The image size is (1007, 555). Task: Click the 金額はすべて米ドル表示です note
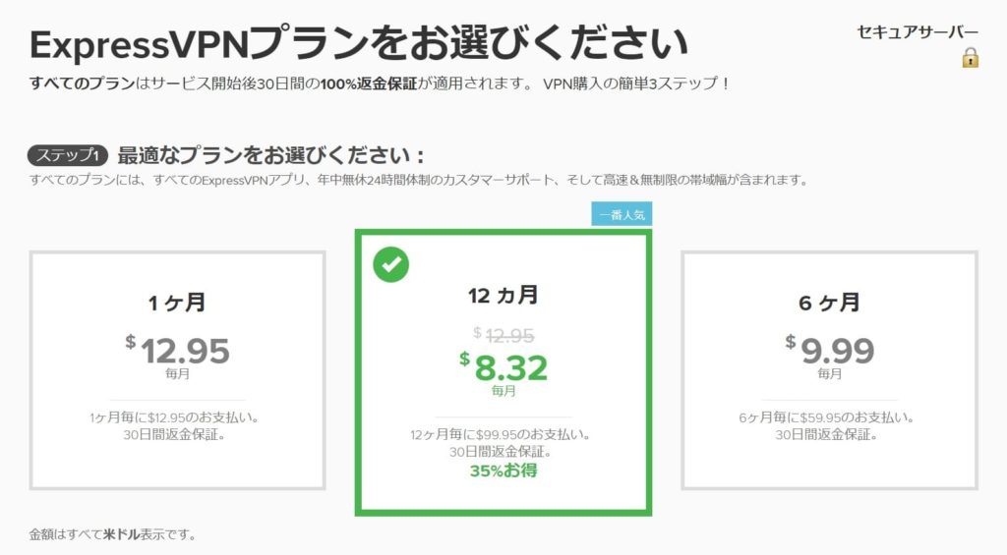coord(112,534)
